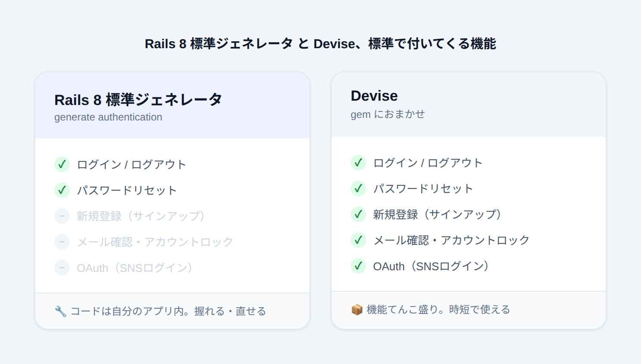The image size is (641, 364).
Task: Click パスワードリセット text in Devise card
Action: 423,188
